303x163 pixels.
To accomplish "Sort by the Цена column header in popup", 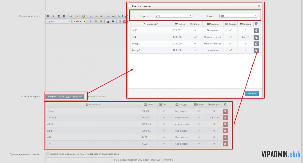I will (x=180, y=24).
